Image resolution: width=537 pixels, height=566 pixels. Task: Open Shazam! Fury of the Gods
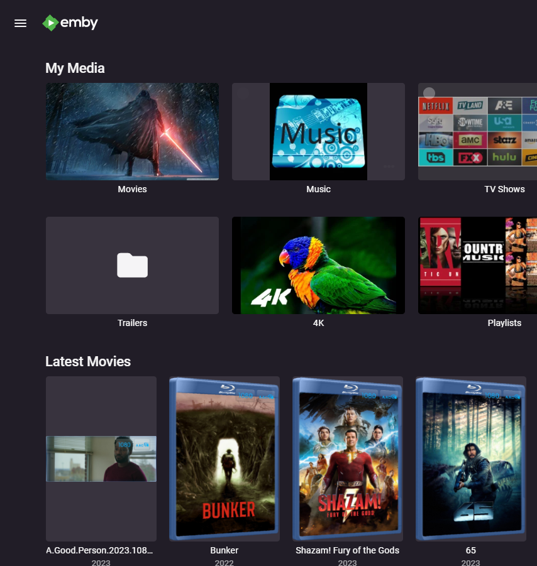point(347,459)
